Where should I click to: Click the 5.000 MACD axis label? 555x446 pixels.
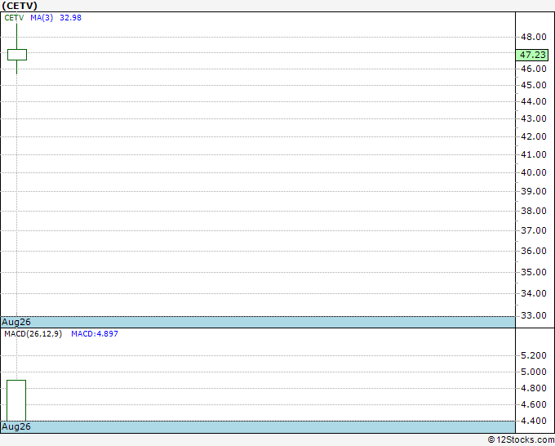(x=534, y=372)
